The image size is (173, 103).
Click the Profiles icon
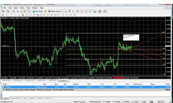pyautogui.click(x=8, y=11)
